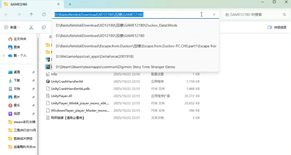Viewport: 291px width, 155px height.
Task: Click the 在 GAME12180 中搜索 search box
Action: click(x=252, y=14)
